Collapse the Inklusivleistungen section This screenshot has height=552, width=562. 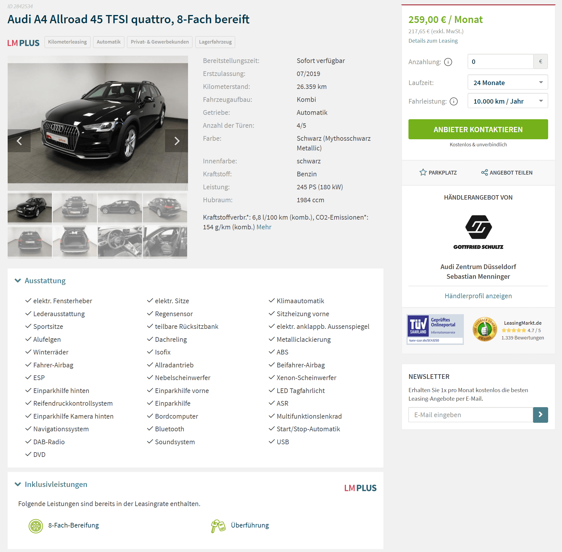pyautogui.click(x=18, y=484)
